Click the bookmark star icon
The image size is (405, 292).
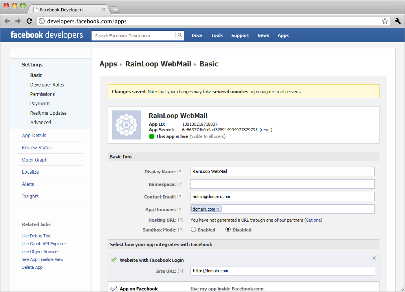385,21
